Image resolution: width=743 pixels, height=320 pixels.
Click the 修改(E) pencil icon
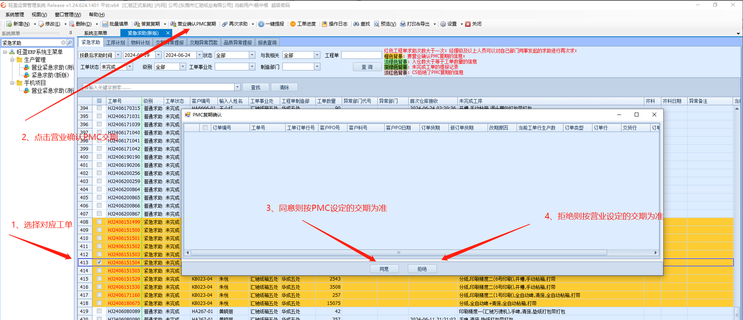41,24
